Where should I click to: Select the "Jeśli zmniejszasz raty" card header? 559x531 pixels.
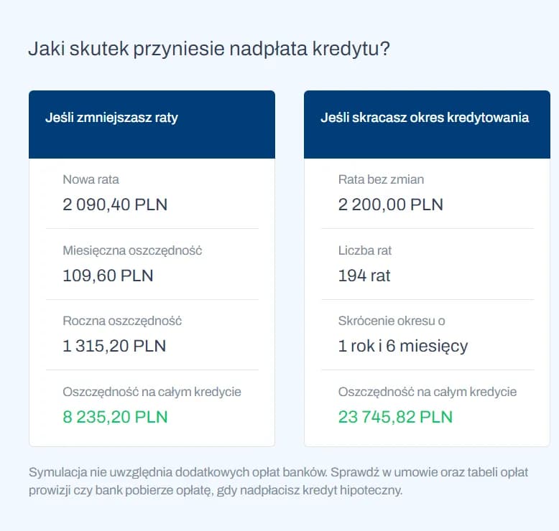pos(111,118)
